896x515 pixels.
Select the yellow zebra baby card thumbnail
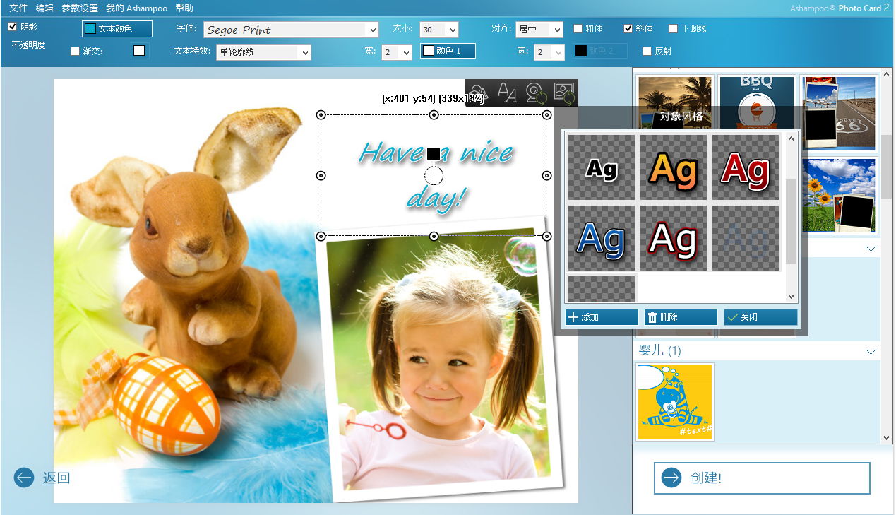tap(674, 402)
